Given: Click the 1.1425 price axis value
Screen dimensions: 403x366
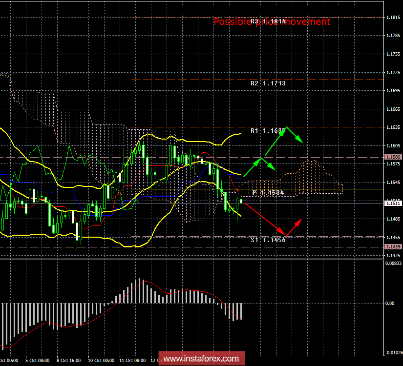Looking at the screenshot, I should 393,256.
